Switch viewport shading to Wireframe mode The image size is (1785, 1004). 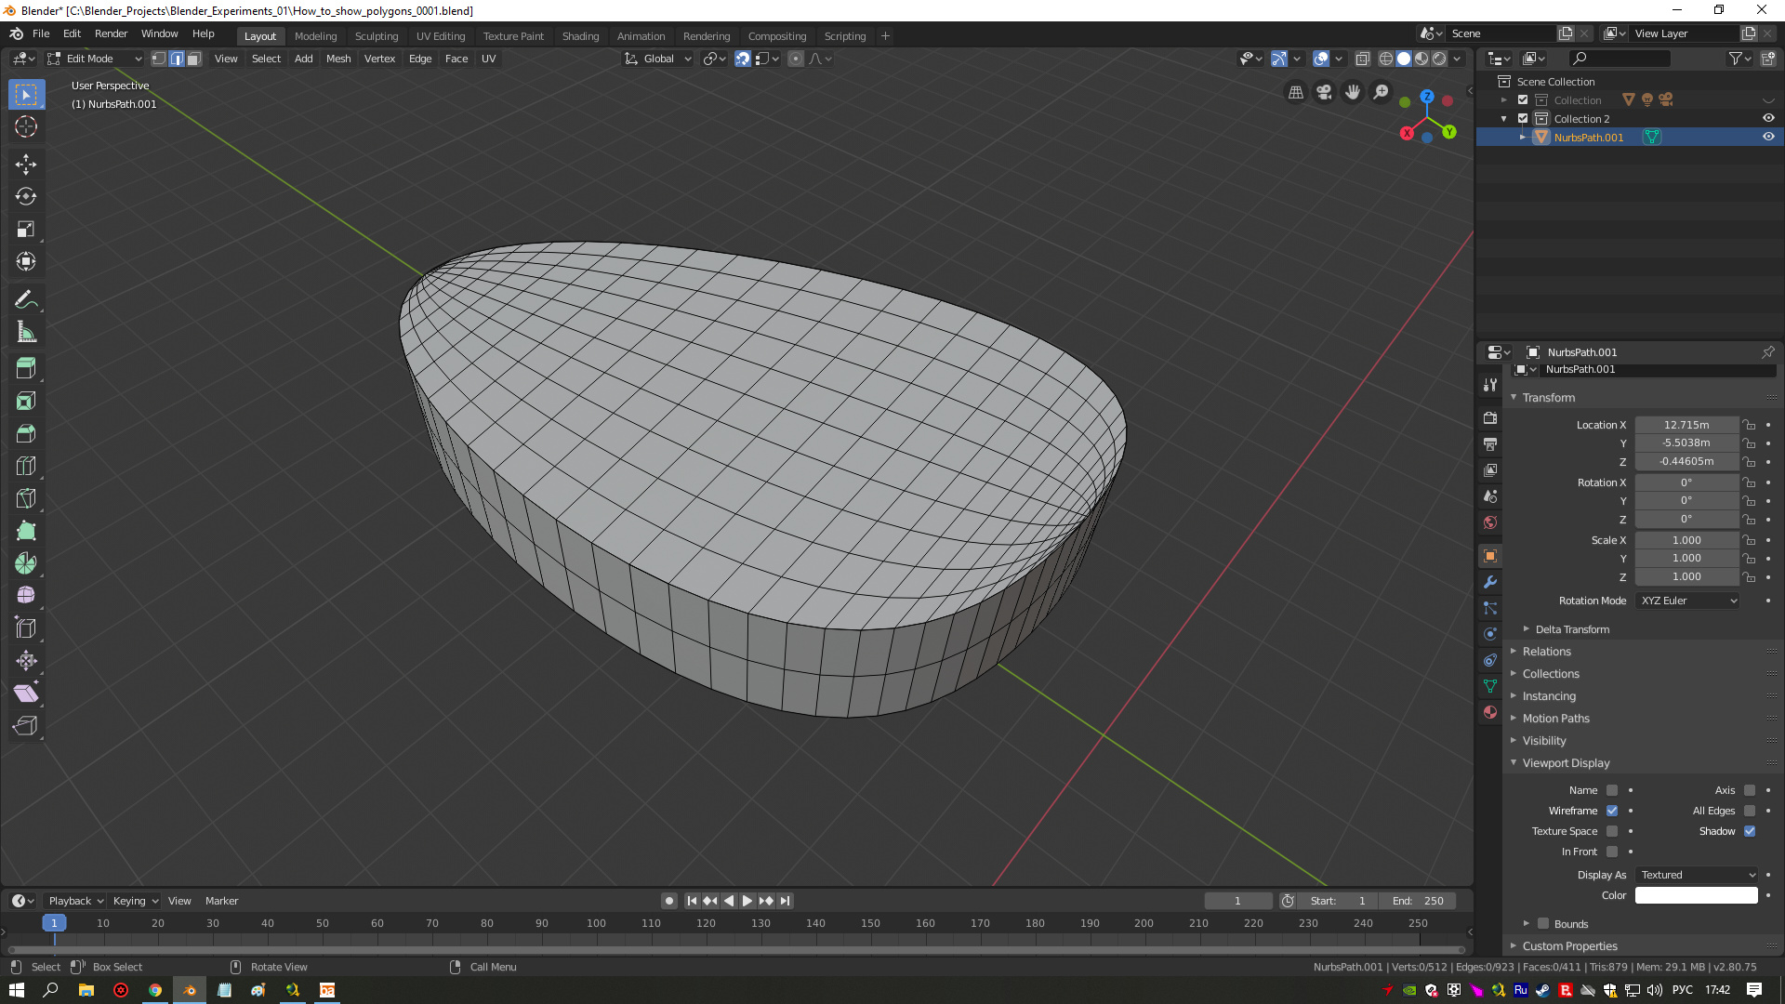tap(1385, 59)
